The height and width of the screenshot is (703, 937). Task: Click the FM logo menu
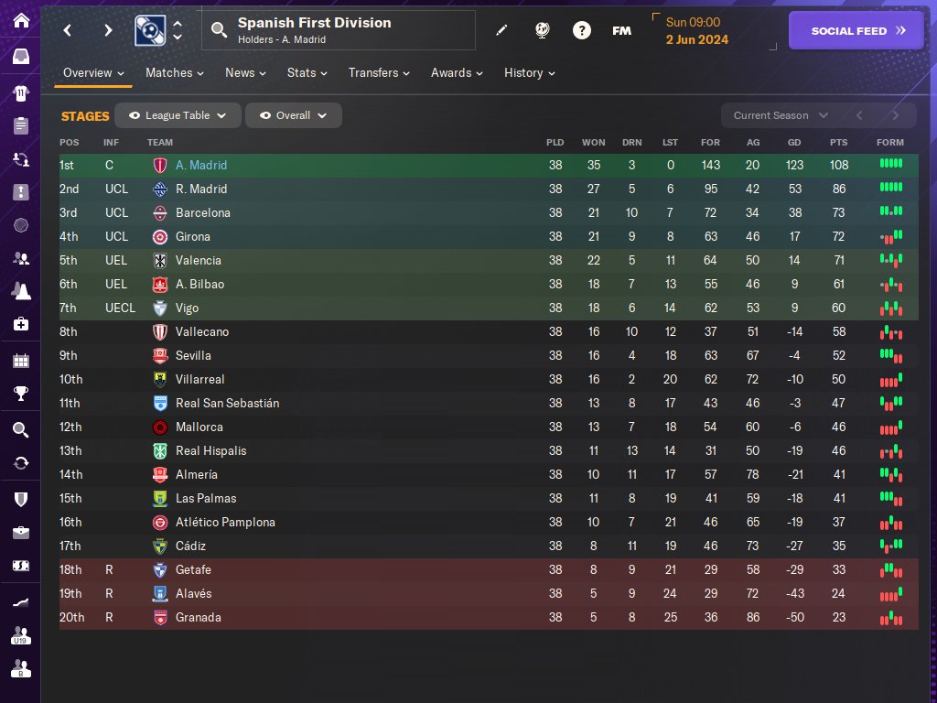(x=621, y=30)
